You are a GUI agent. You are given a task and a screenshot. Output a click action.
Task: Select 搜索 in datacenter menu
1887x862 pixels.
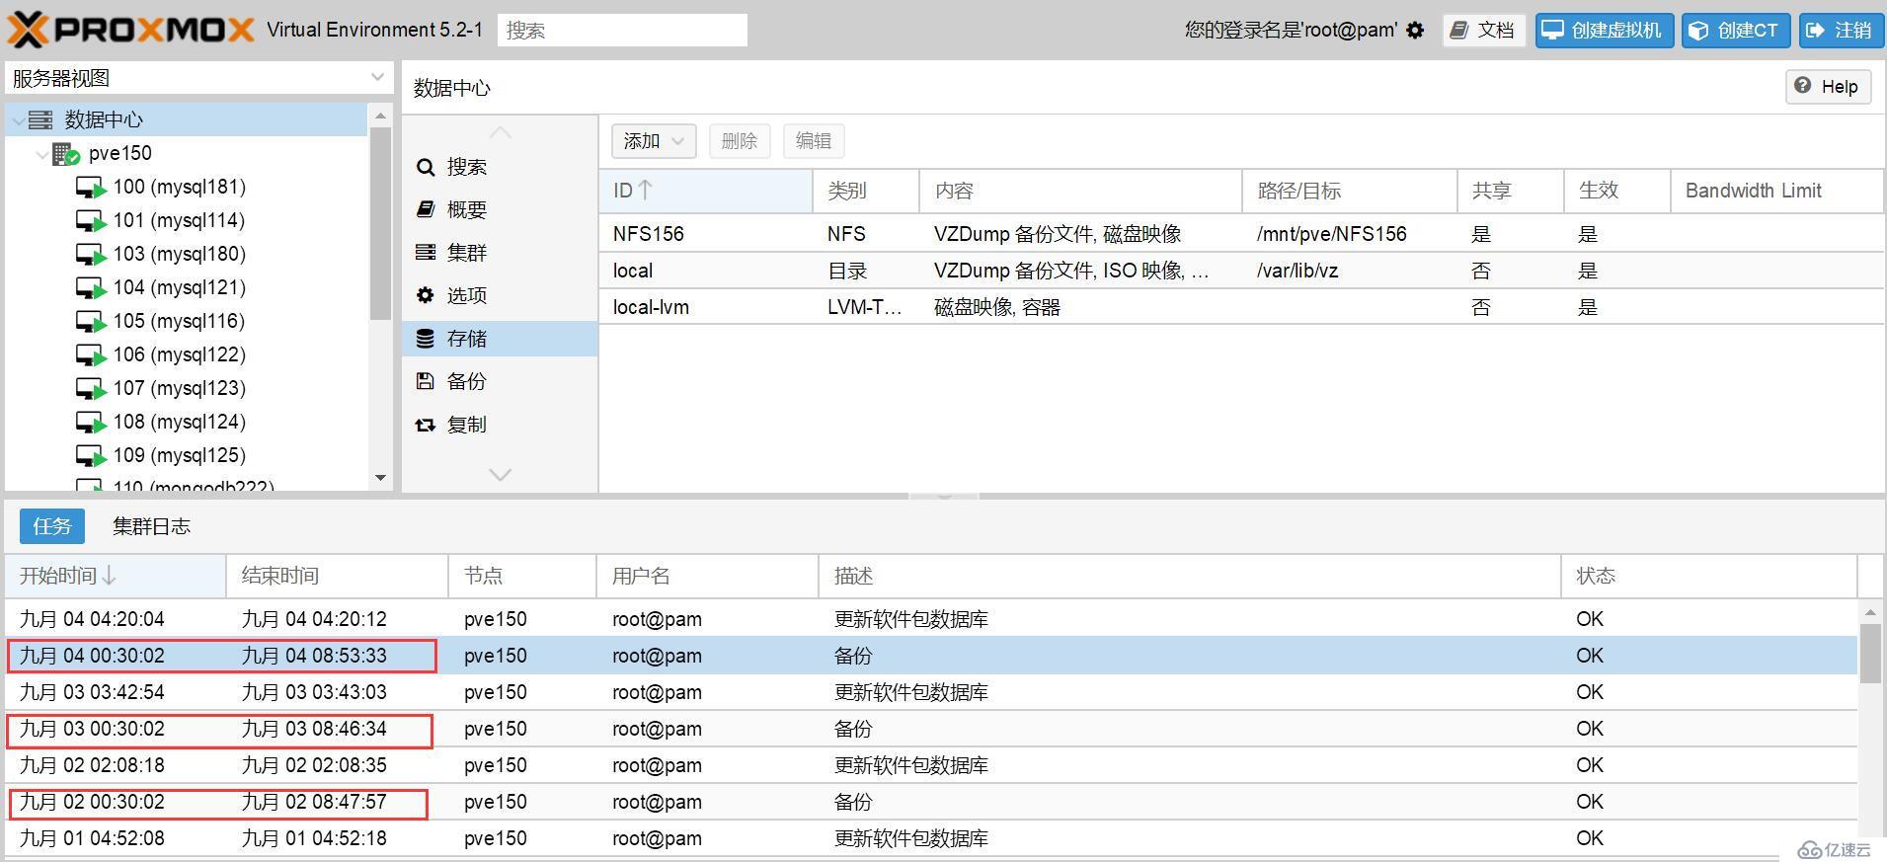(500, 167)
